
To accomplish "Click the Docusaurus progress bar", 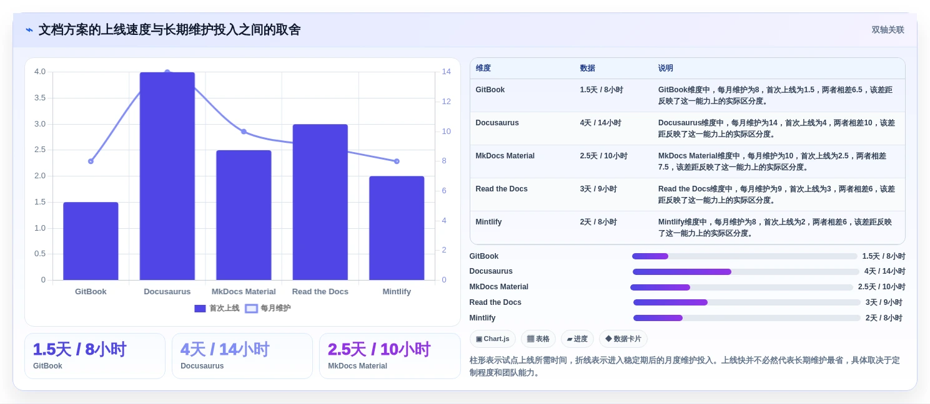I will [x=746, y=272].
